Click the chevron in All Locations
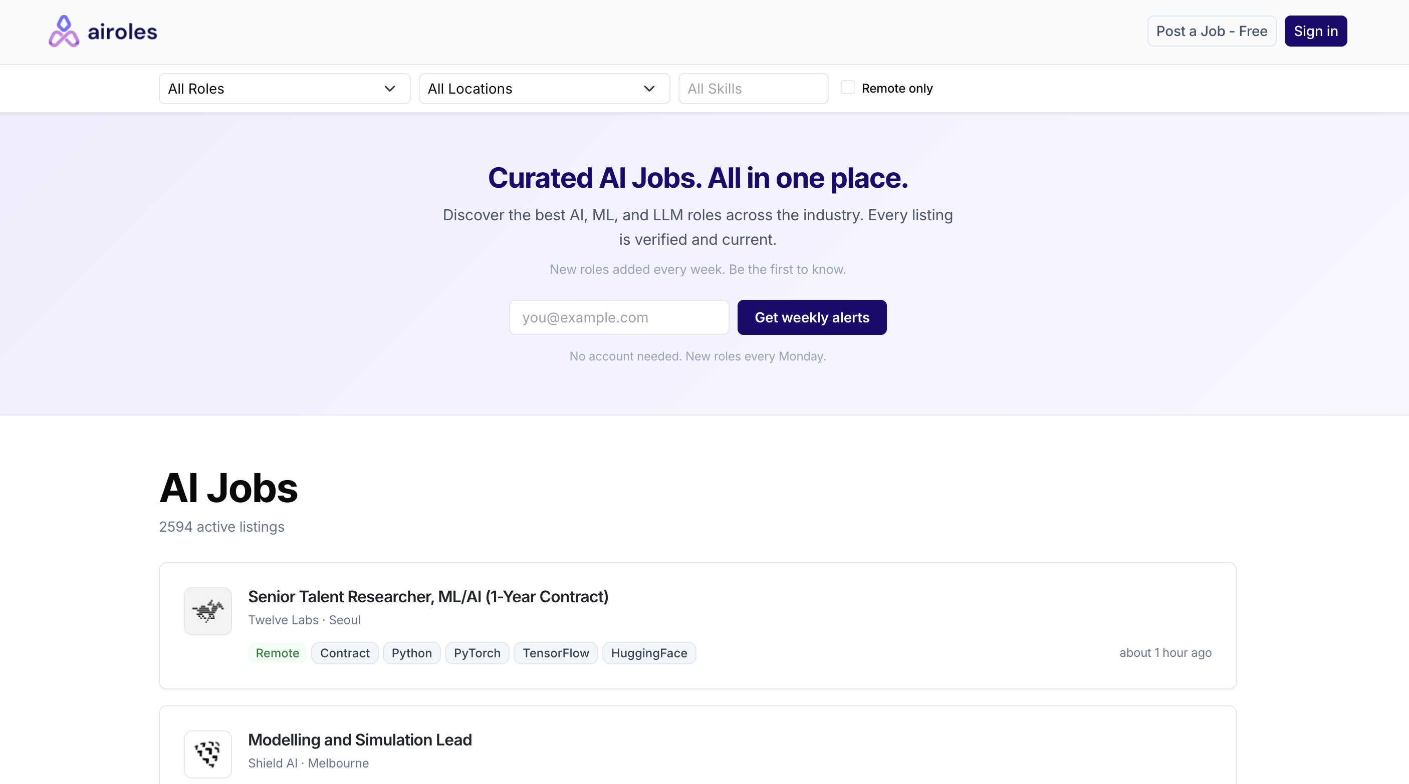Viewport: 1409px width, 784px height. pyautogui.click(x=649, y=89)
